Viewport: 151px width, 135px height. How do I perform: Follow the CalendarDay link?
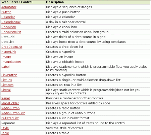click(x=11, y=22)
